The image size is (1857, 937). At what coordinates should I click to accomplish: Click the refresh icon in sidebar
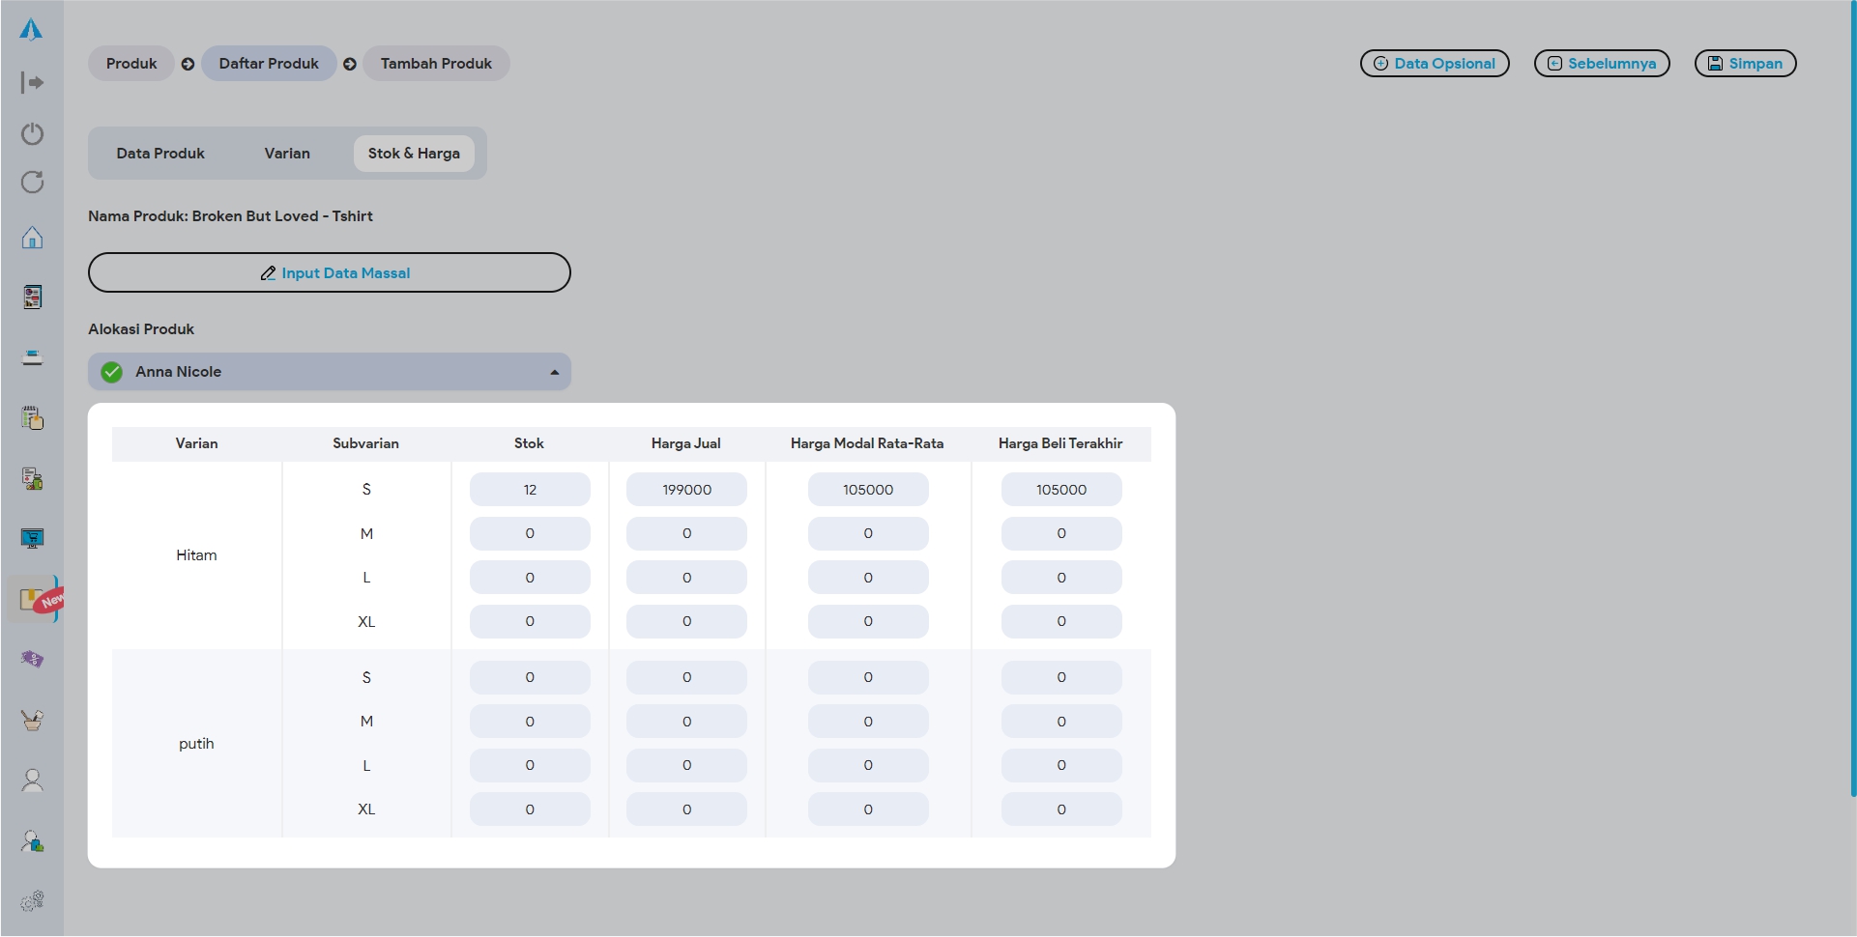coord(32,183)
